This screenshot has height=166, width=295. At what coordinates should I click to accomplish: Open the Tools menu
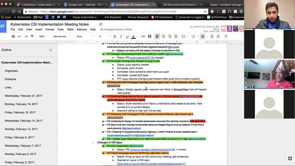point(60,30)
